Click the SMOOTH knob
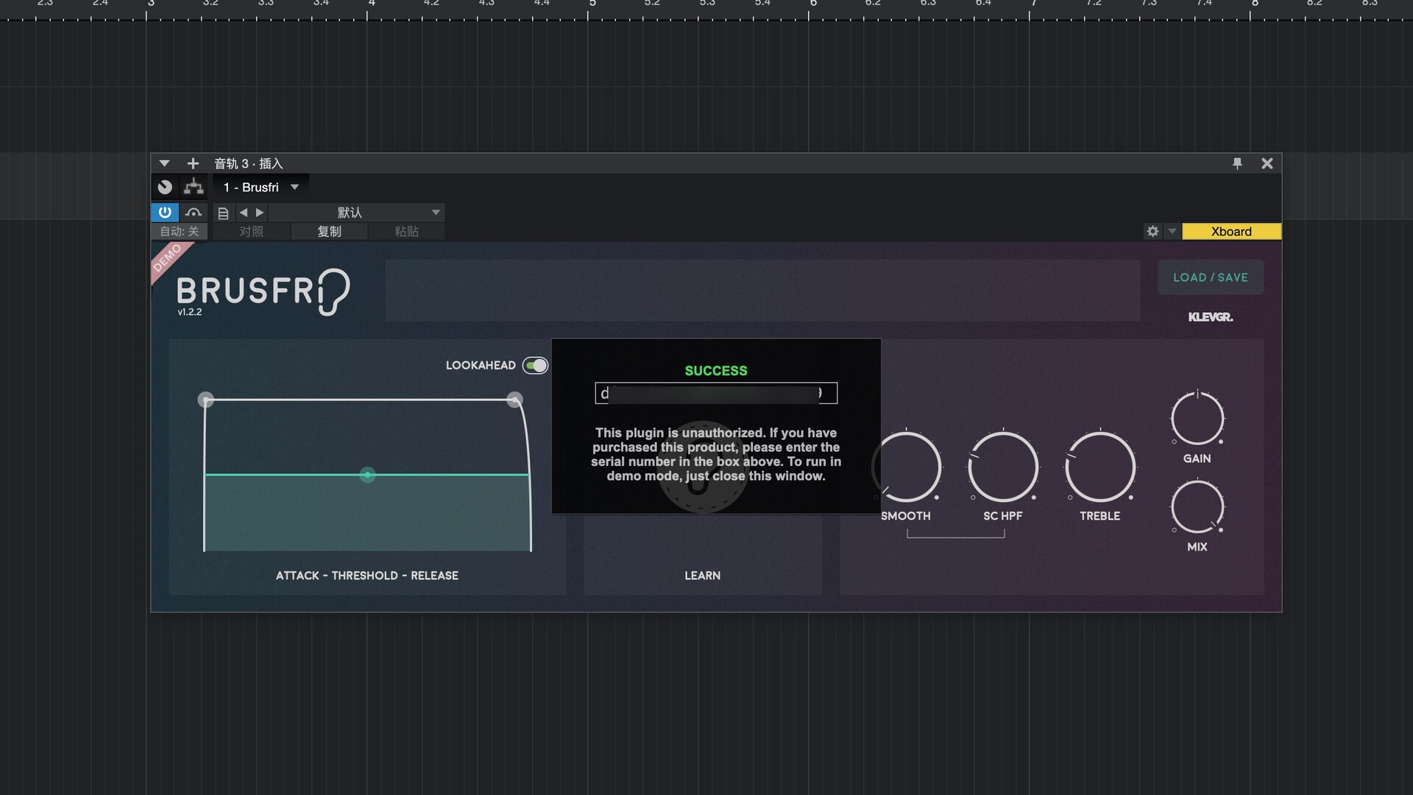Viewport: 1413px width, 795px height. tap(907, 467)
